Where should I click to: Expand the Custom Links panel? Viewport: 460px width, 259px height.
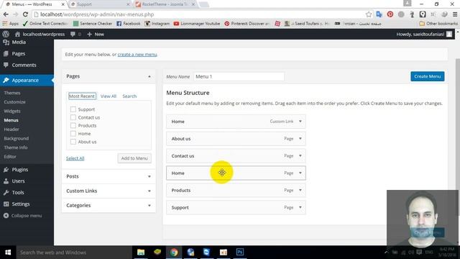point(149,191)
